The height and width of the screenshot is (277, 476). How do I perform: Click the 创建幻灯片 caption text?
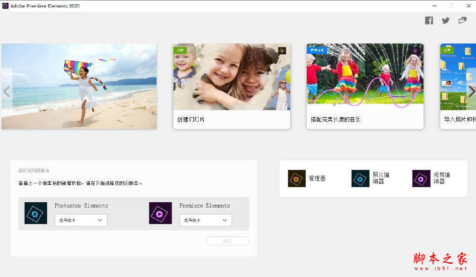191,120
